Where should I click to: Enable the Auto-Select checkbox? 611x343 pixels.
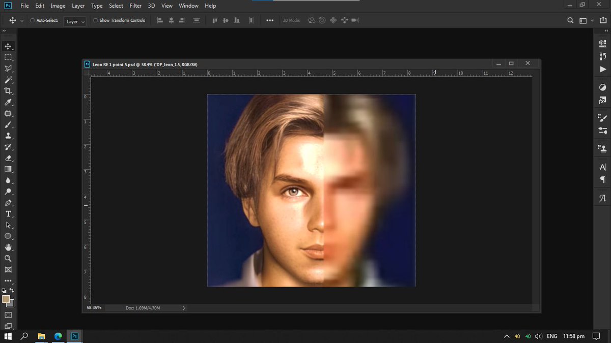point(33,21)
